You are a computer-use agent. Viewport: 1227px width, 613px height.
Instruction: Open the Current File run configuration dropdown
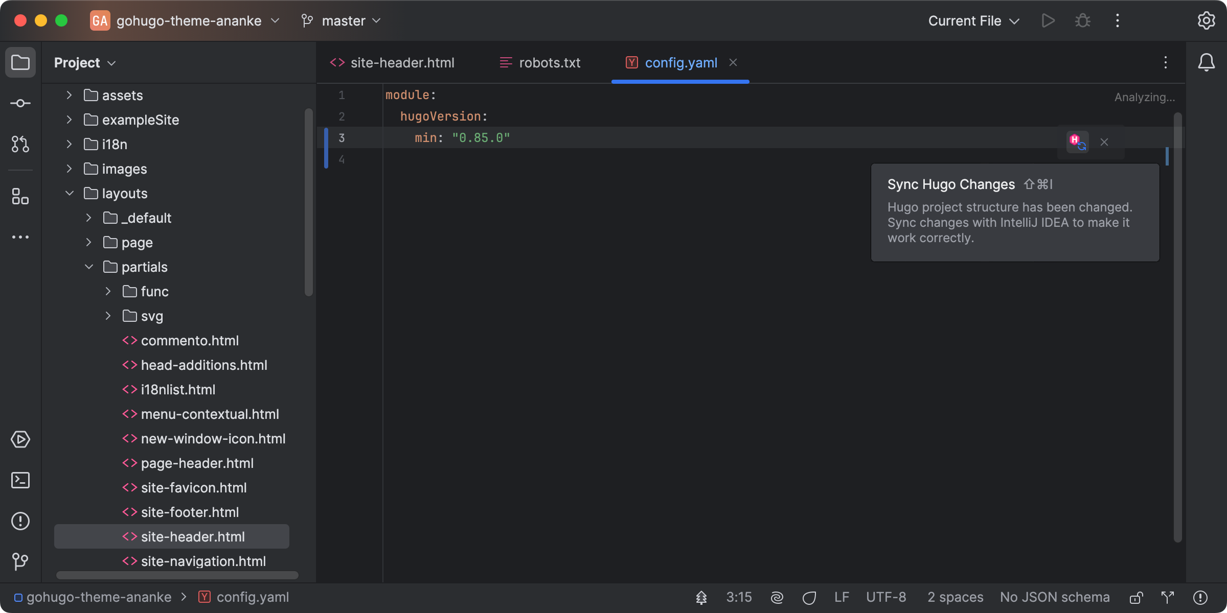tap(974, 21)
